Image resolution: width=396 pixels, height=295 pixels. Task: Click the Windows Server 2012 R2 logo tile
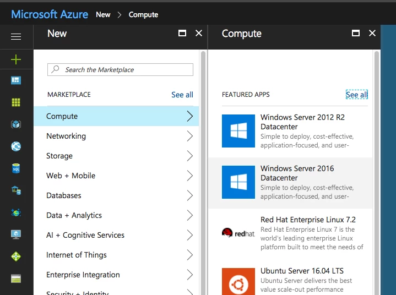click(238, 131)
